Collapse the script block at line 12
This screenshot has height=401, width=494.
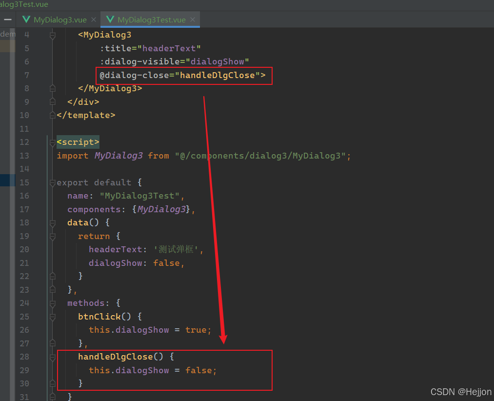tap(53, 142)
